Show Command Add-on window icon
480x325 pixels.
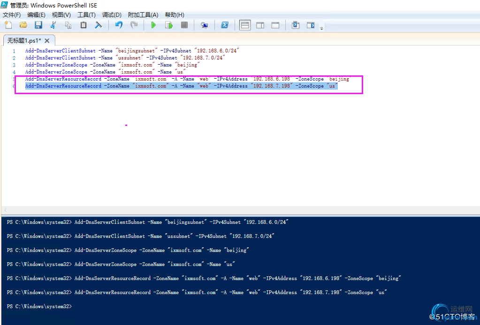(x=311, y=25)
